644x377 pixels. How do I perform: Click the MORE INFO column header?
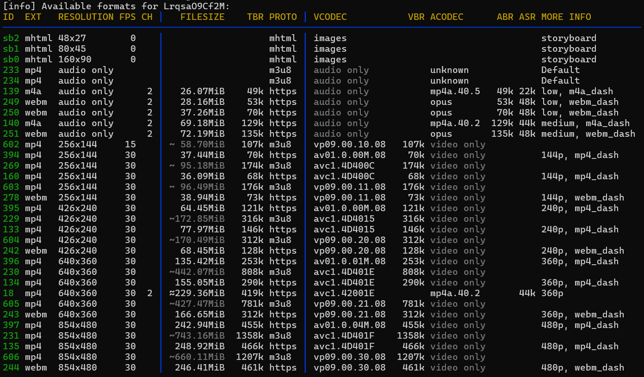click(x=566, y=17)
